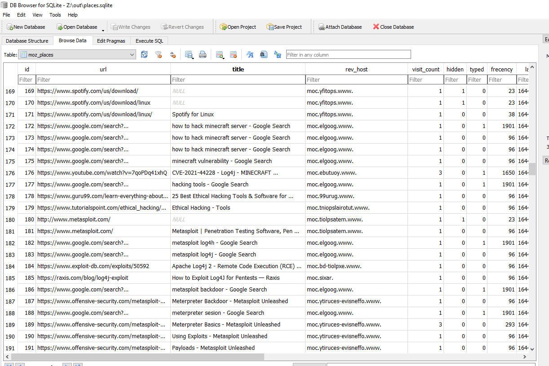
Task: Switch to the Execute SQL tab
Action: (x=149, y=41)
